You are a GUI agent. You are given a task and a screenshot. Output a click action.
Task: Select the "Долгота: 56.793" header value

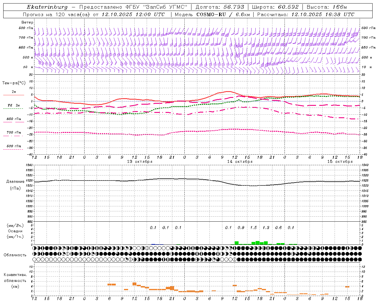point(220,7)
